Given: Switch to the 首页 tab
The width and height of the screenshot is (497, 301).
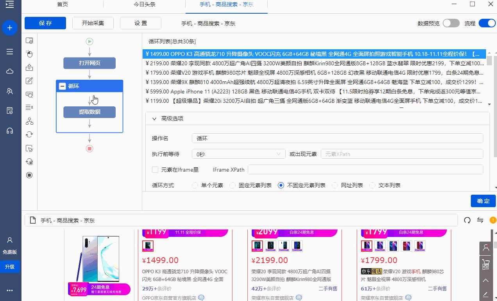Looking at the screenshot, I should point(63,4).
